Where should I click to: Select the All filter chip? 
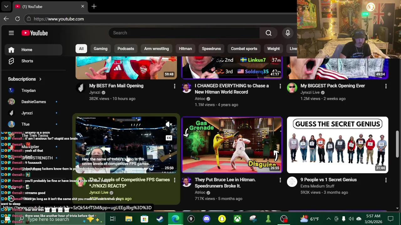(x=81, y=49)
